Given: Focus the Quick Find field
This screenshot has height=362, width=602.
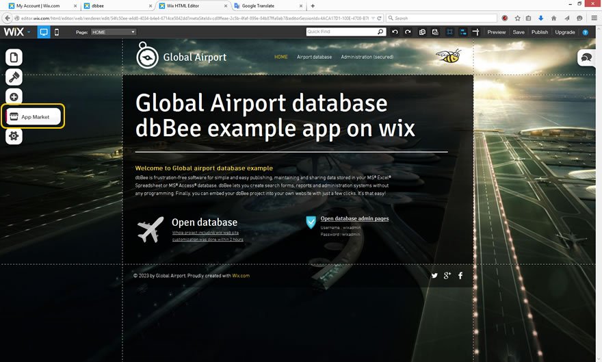Looking at the screenshot, I should [341, 32].
